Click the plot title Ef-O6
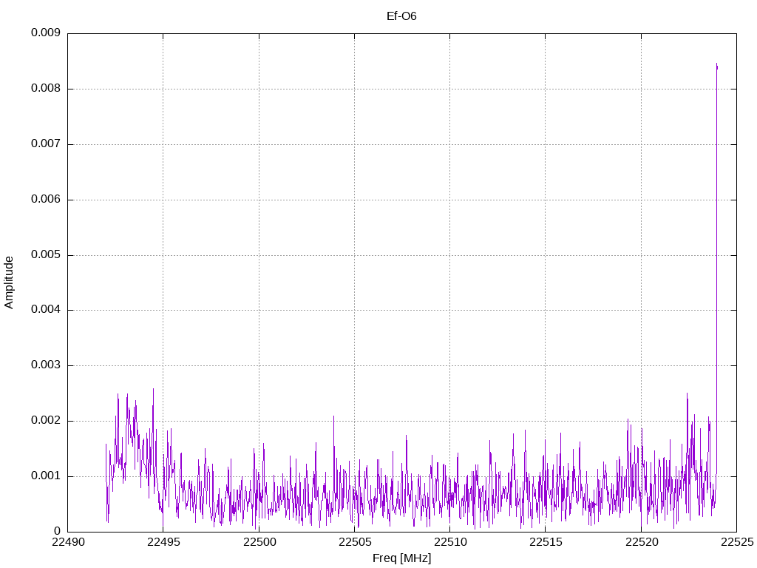The height and width of the screenshot is (568, 757). (401, 16)
